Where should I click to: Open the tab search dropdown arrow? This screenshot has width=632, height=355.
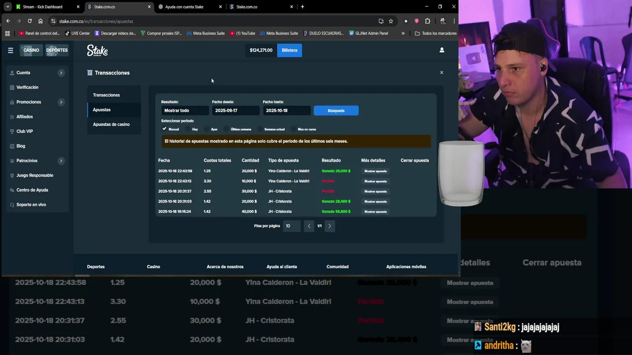point(8,7)
